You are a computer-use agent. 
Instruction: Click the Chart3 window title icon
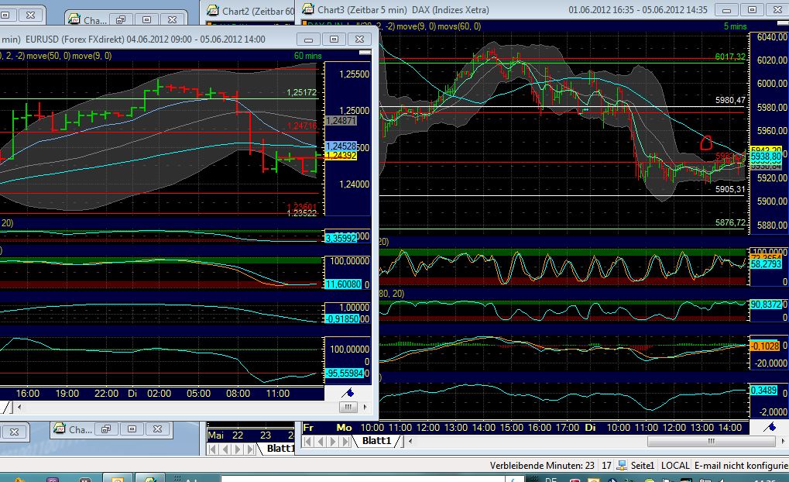pyautogui.click(x=308, y=9)
